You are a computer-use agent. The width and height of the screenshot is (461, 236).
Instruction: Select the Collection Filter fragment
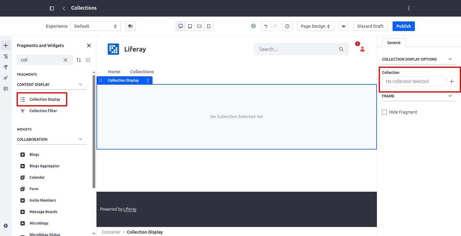point(43,111)
